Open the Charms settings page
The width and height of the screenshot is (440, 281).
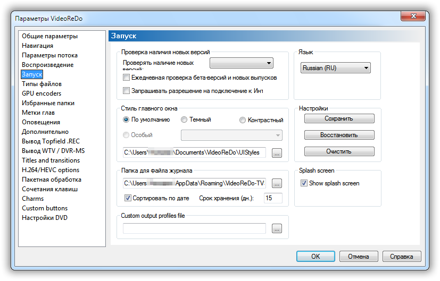pyautogui.click(x=33, y=198)
